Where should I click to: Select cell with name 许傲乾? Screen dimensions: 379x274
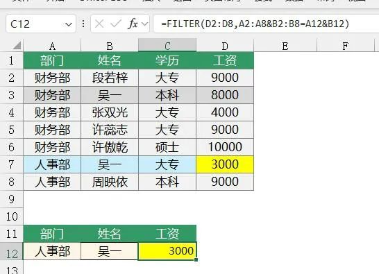[x=110, y=147]
